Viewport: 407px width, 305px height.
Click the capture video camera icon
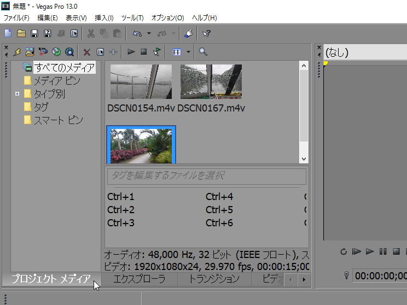[x=43, y=52]
